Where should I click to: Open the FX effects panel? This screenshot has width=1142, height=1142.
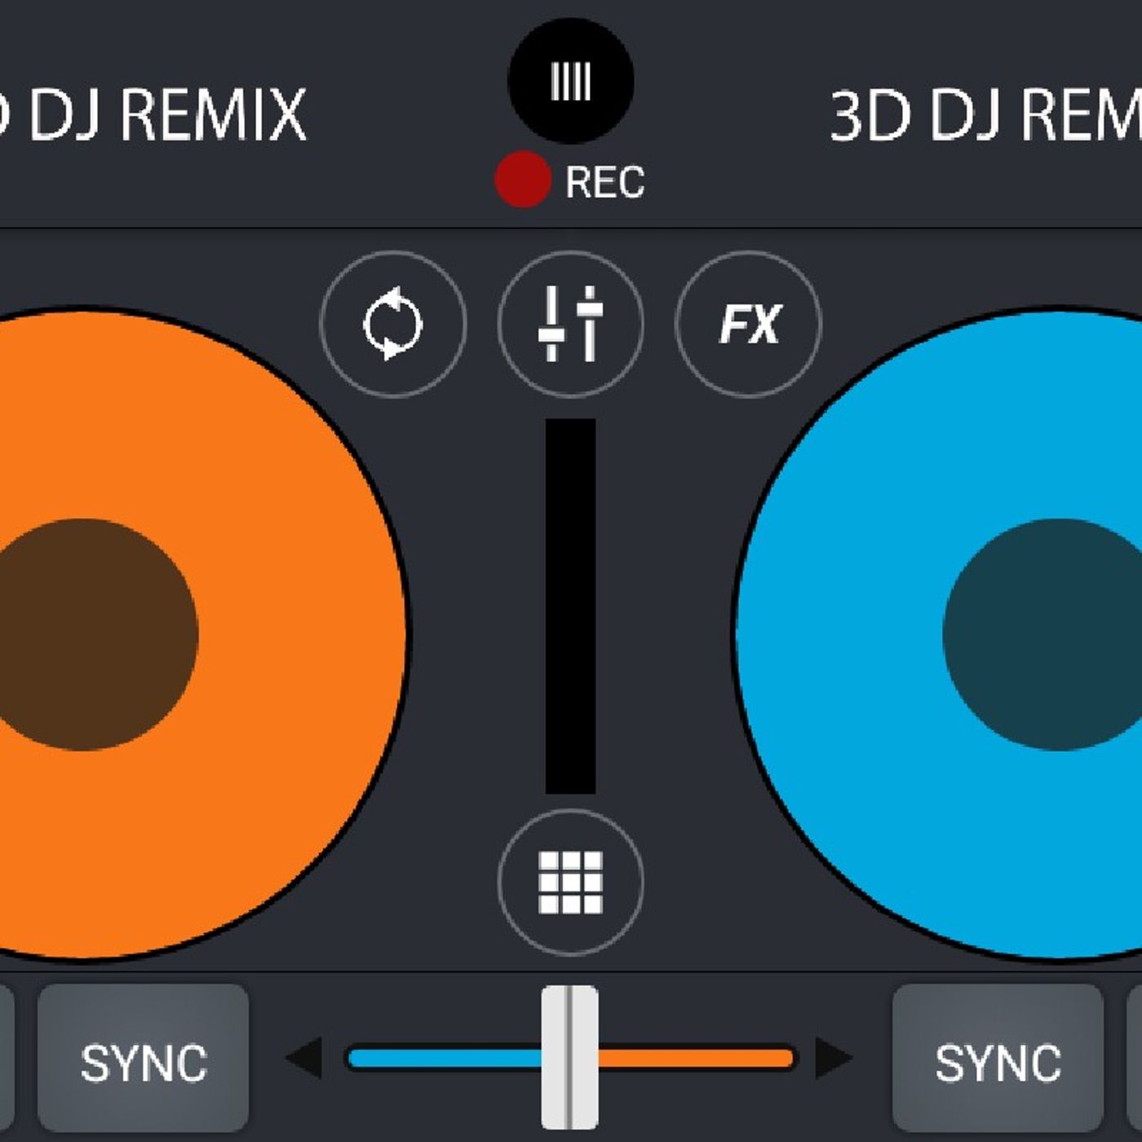(x=749, y=325)
